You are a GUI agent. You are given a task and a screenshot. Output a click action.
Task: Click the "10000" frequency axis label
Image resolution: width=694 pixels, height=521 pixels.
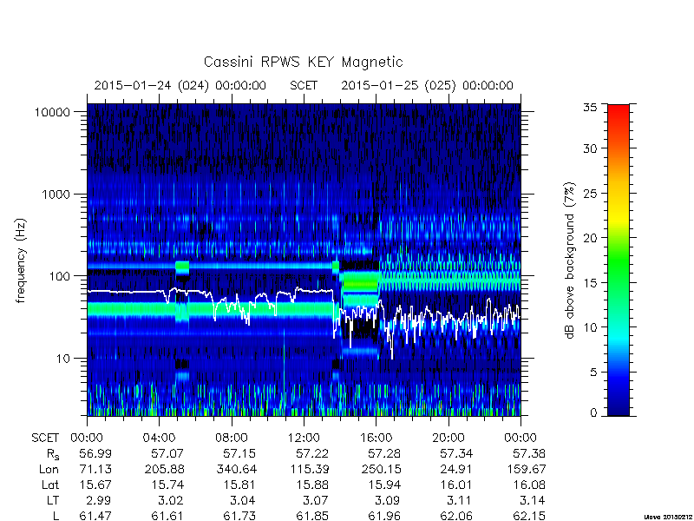53,113
